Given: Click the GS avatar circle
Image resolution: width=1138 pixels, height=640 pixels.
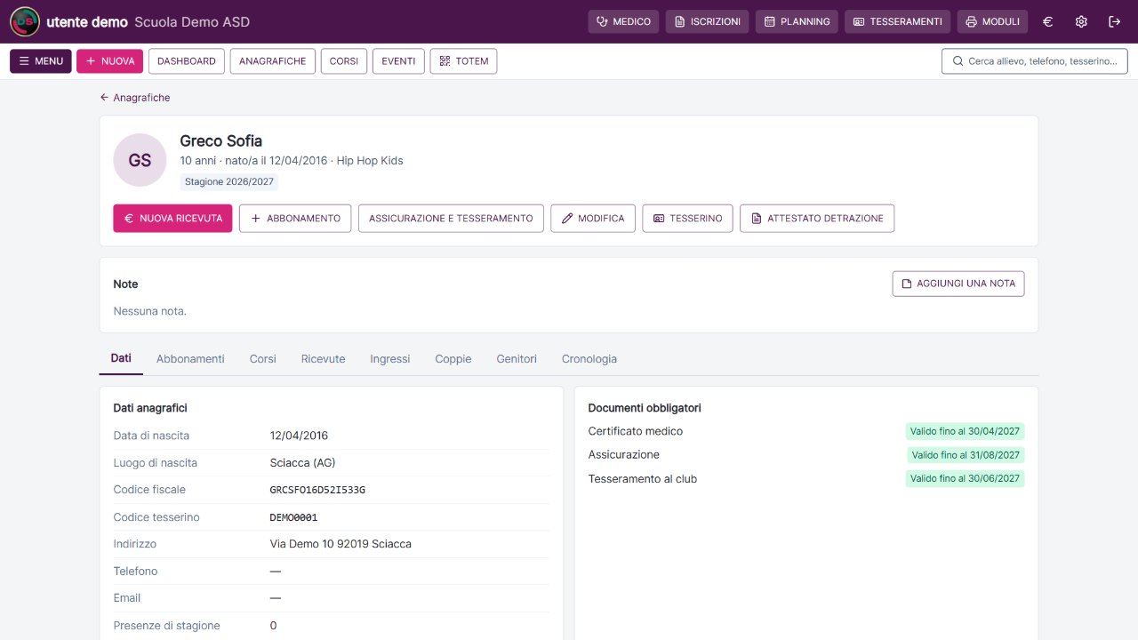Looking at the screenshot, I should tap(140, 160).
